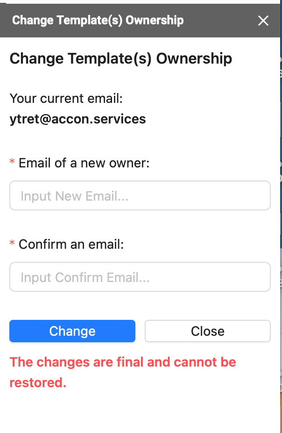282x433 pixels.
Task: Select the 'Your current email:' label
Action: pos(66,99)
